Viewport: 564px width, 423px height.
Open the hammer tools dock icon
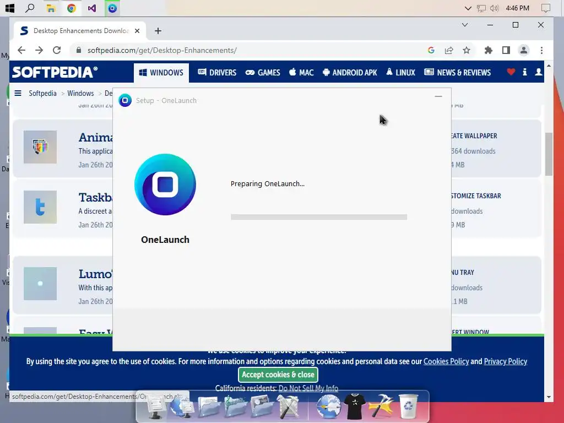(381, 406)
